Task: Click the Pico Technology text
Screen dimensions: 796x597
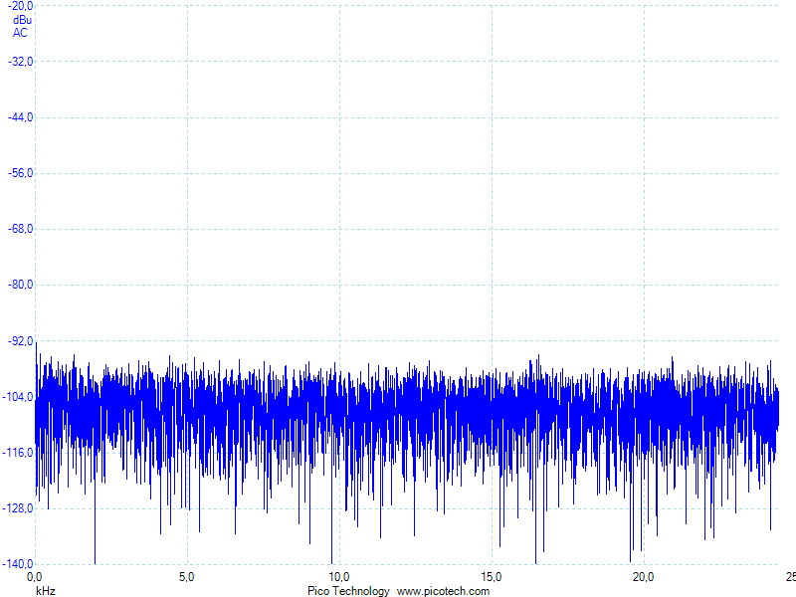Action: 348,591
